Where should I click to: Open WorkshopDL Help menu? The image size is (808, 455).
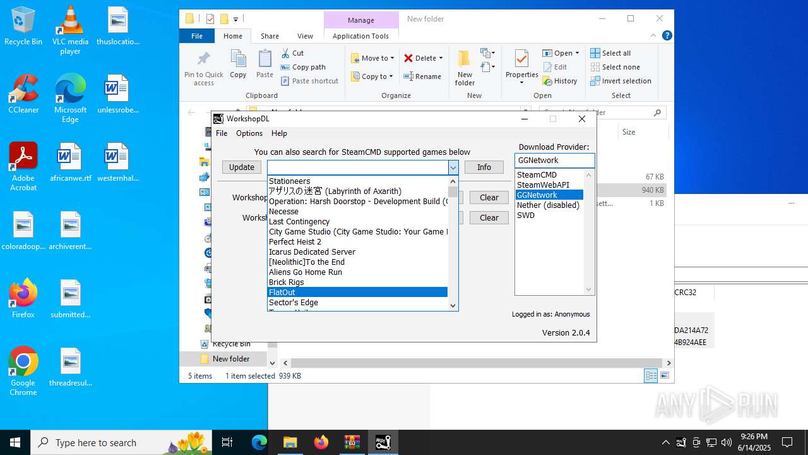point(279,133)
